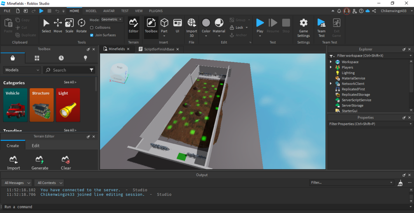The width and height of the screenshot is (414, 213).
Task: Switch to the AVATAR ribbon tab
Action: (x=109, y=11)
